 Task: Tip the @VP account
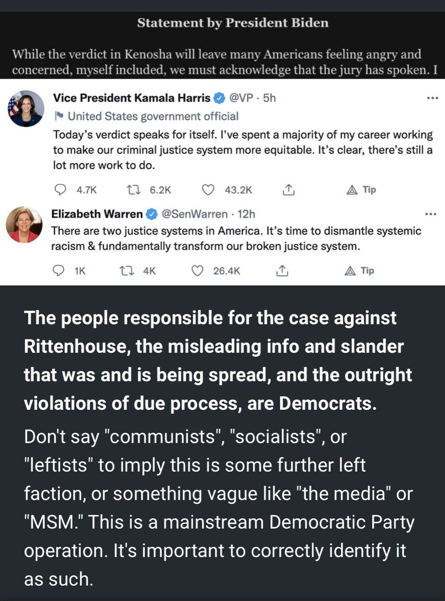(x=361, y=190)
